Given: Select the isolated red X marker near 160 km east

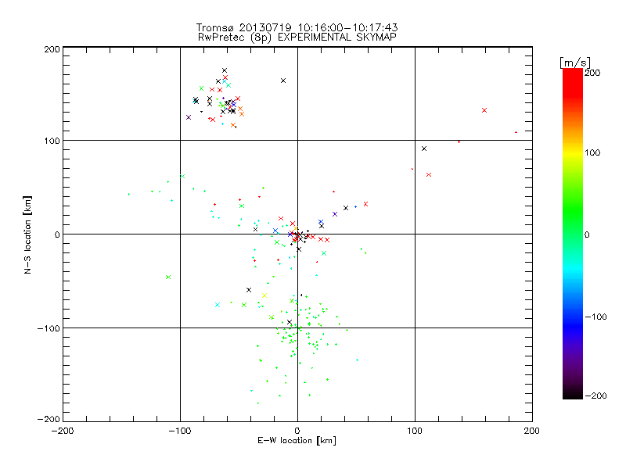Looking at the screenshot, I should click(484, 110).
